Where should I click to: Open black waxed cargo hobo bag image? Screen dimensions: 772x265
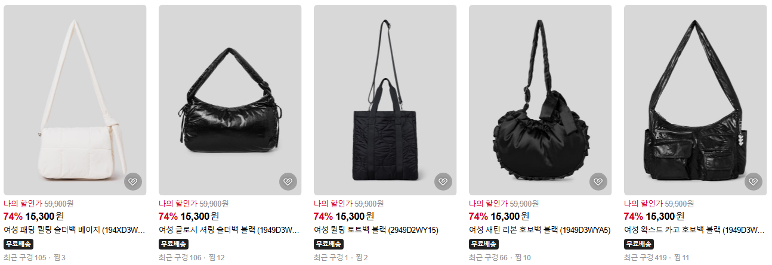tap(696, 100)
